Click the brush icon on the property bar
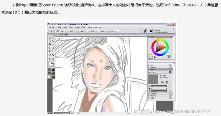Image resolution: width=221 pixels, height=116 pixels. [x=51, y=31]
